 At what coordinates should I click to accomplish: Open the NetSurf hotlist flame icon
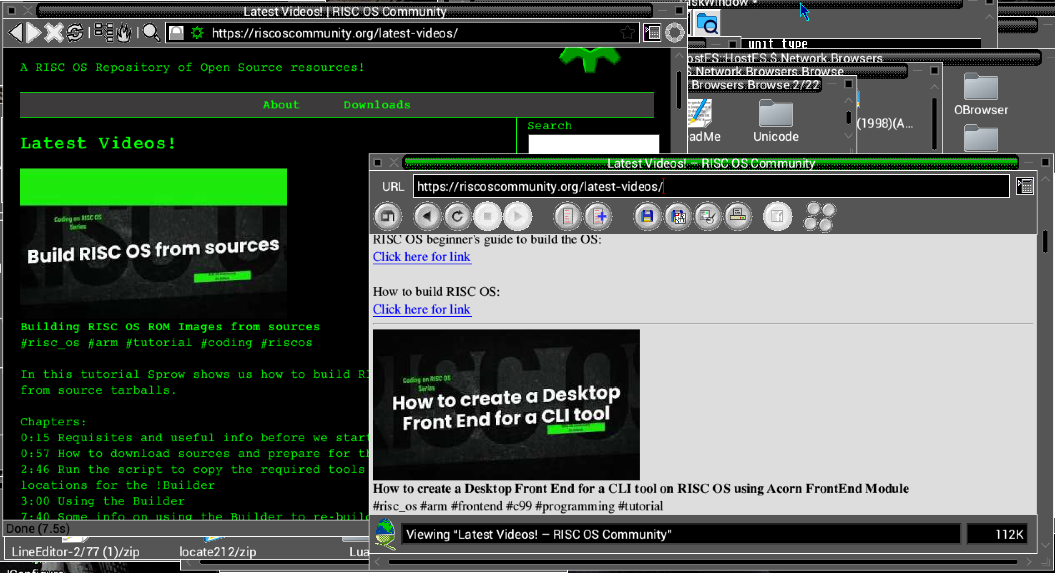[124, 33]
